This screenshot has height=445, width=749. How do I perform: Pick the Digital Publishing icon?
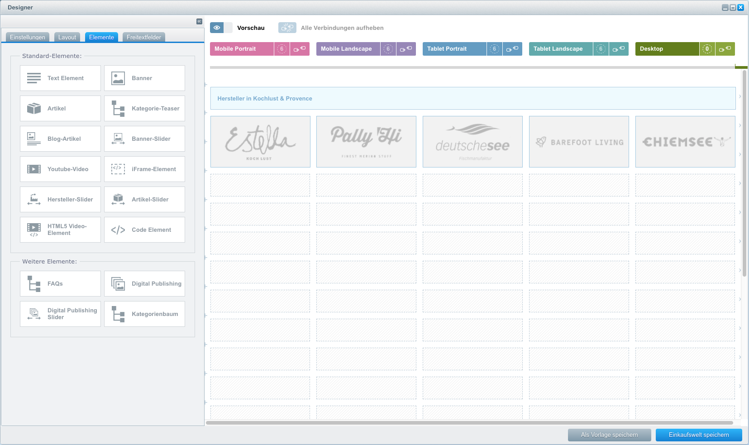(118, 283)
